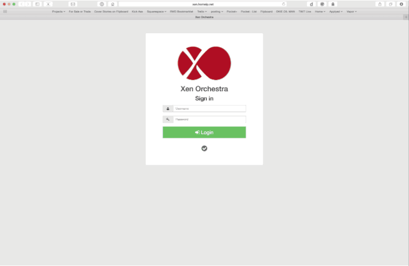The width and height of the screenshot is (409, 266).
Task: Expand the Projects bookmarks folder
Action: point(58,11)
